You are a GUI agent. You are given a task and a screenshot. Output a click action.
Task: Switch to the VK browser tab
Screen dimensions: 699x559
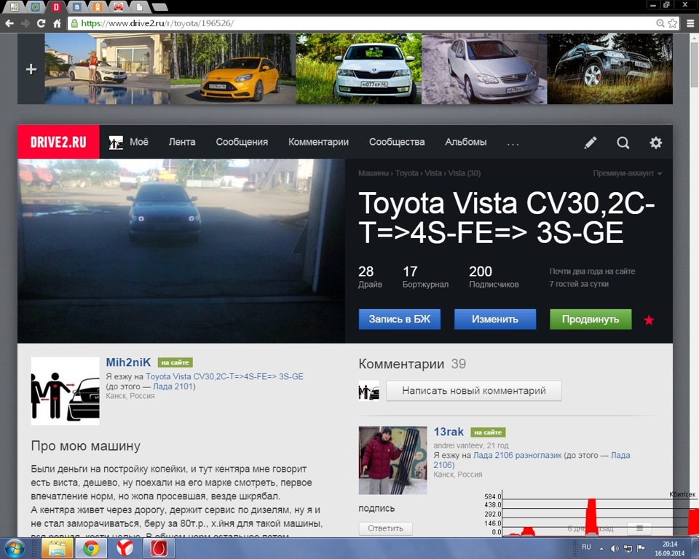[x=77, y=7]
